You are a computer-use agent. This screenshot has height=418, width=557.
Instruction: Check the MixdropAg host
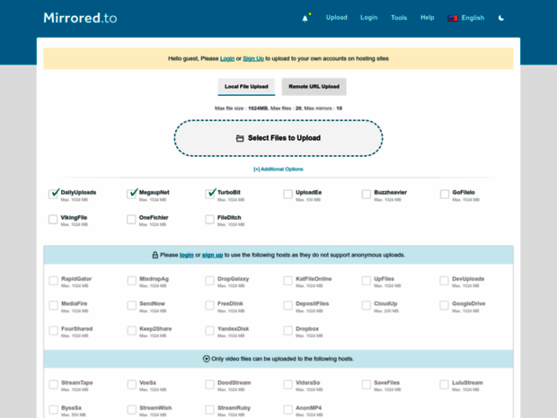[132, 281]
